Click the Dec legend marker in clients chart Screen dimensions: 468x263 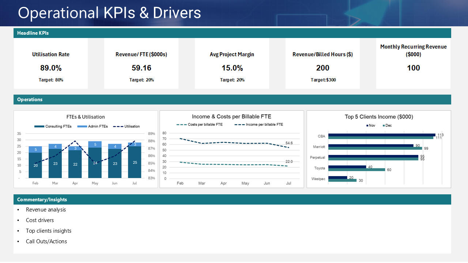tap(384, 126)
